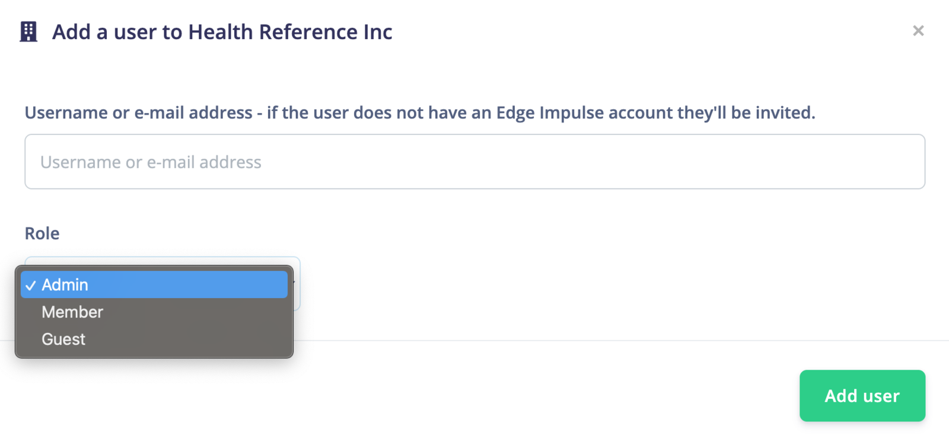Focus the Username or e-mail address field
Screen dimensions: 949x445
pyautogui.click(x=474, y=162)
